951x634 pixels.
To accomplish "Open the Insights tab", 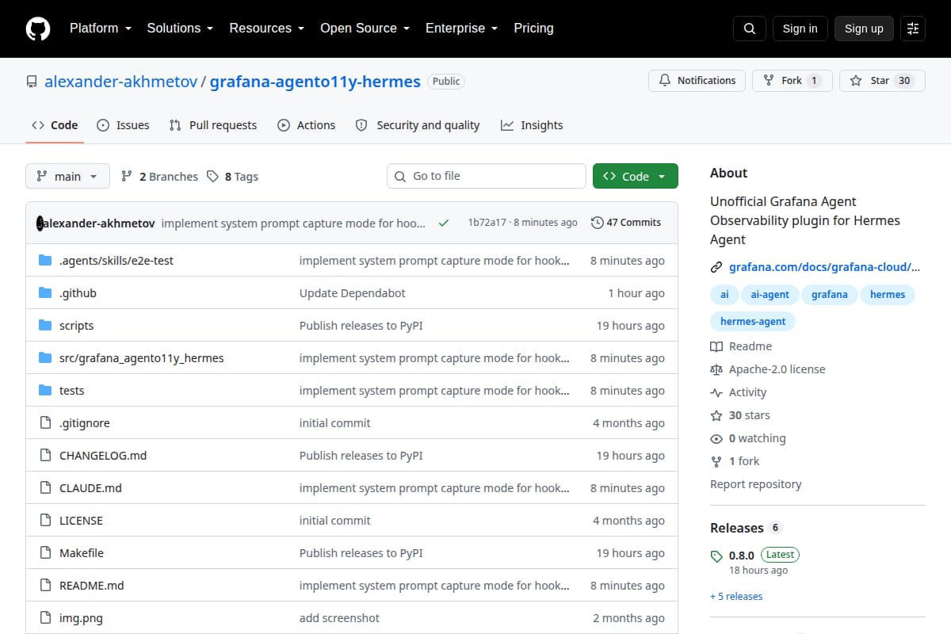I will pos(532,125).
